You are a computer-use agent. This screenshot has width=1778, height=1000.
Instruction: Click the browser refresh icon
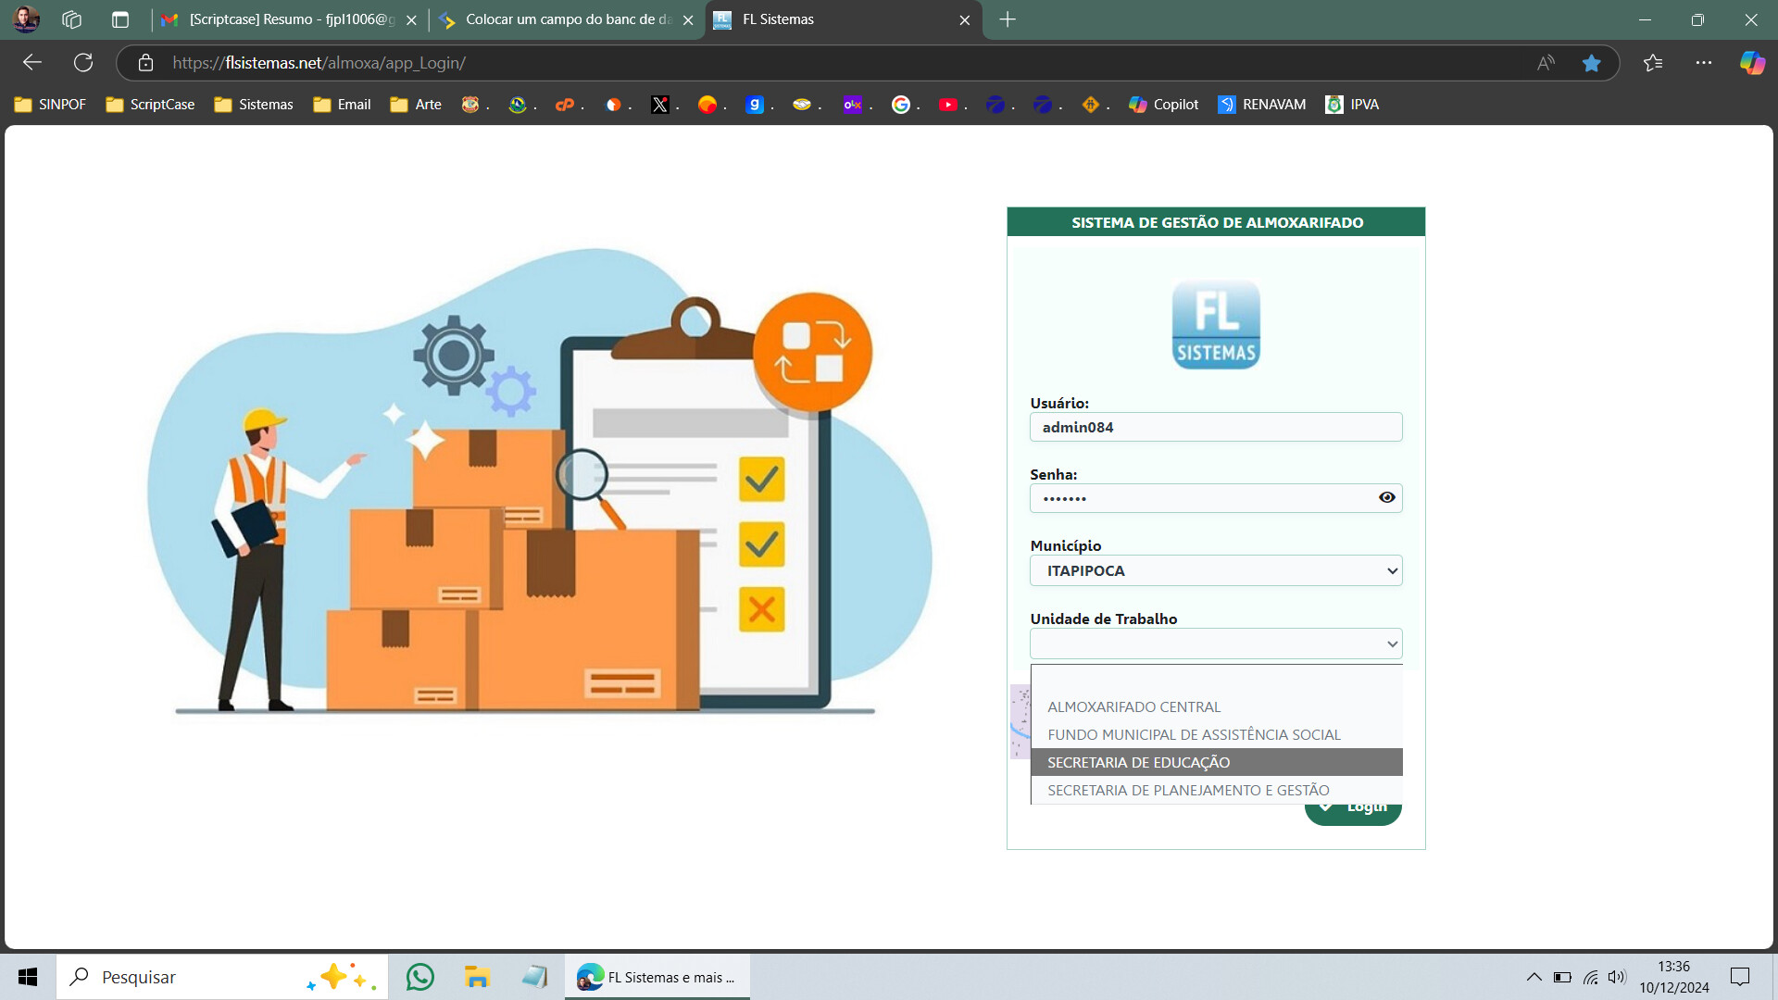point(83,63)
